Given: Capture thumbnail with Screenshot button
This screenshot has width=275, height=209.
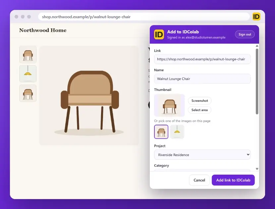Looking at the screenshot, I should tap(199, 101).
